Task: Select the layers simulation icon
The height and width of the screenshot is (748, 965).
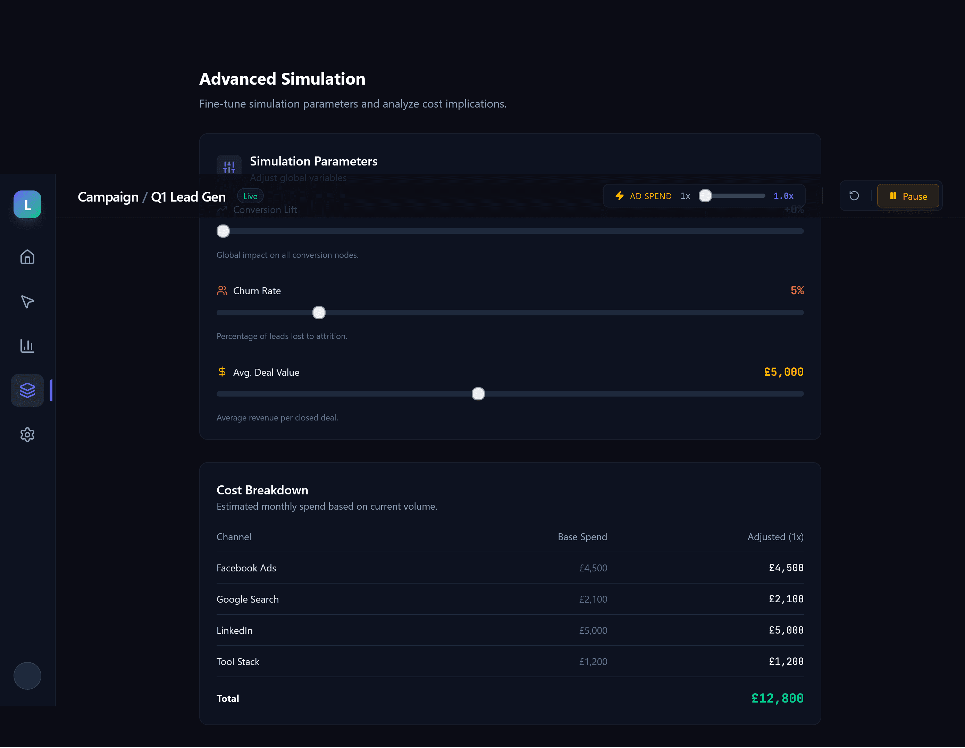Action: [x=27, y=390]
